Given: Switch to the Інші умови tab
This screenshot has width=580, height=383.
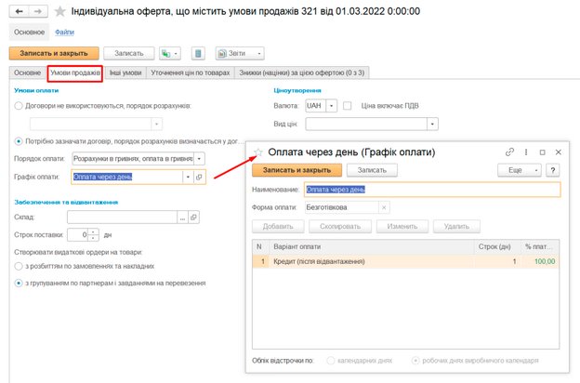Looking at the screenshot, I should [x=125, y=73].
